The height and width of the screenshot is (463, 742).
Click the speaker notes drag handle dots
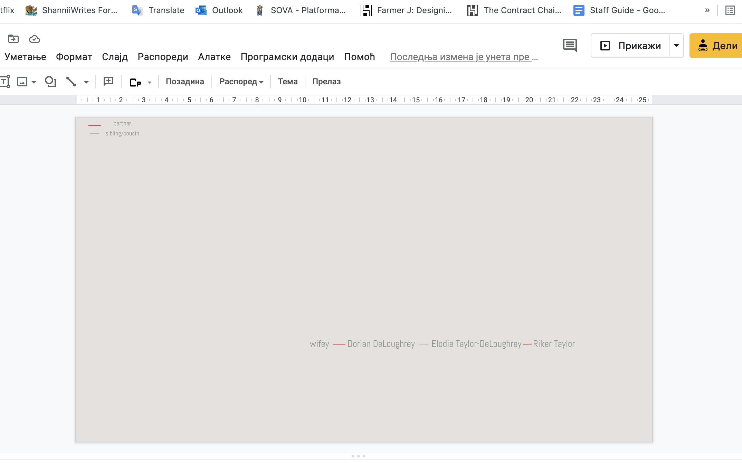pyautogui.click(x=358, y=456)
